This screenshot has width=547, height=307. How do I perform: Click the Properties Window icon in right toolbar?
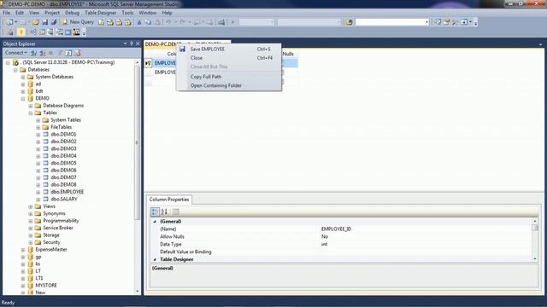tap(446, 22)
